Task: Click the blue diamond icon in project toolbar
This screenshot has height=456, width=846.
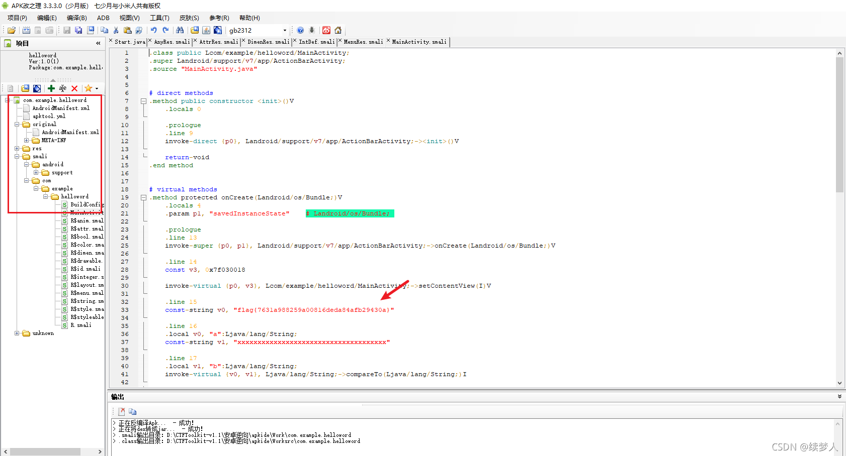Action: point(37,88)
